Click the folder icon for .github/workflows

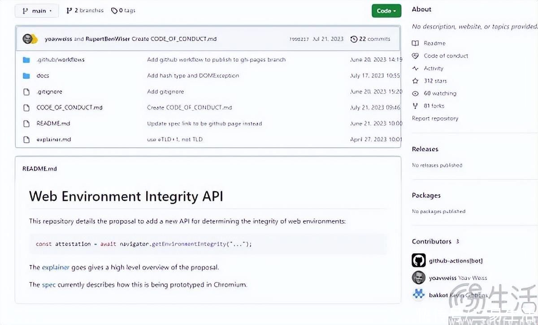point(26,60)
